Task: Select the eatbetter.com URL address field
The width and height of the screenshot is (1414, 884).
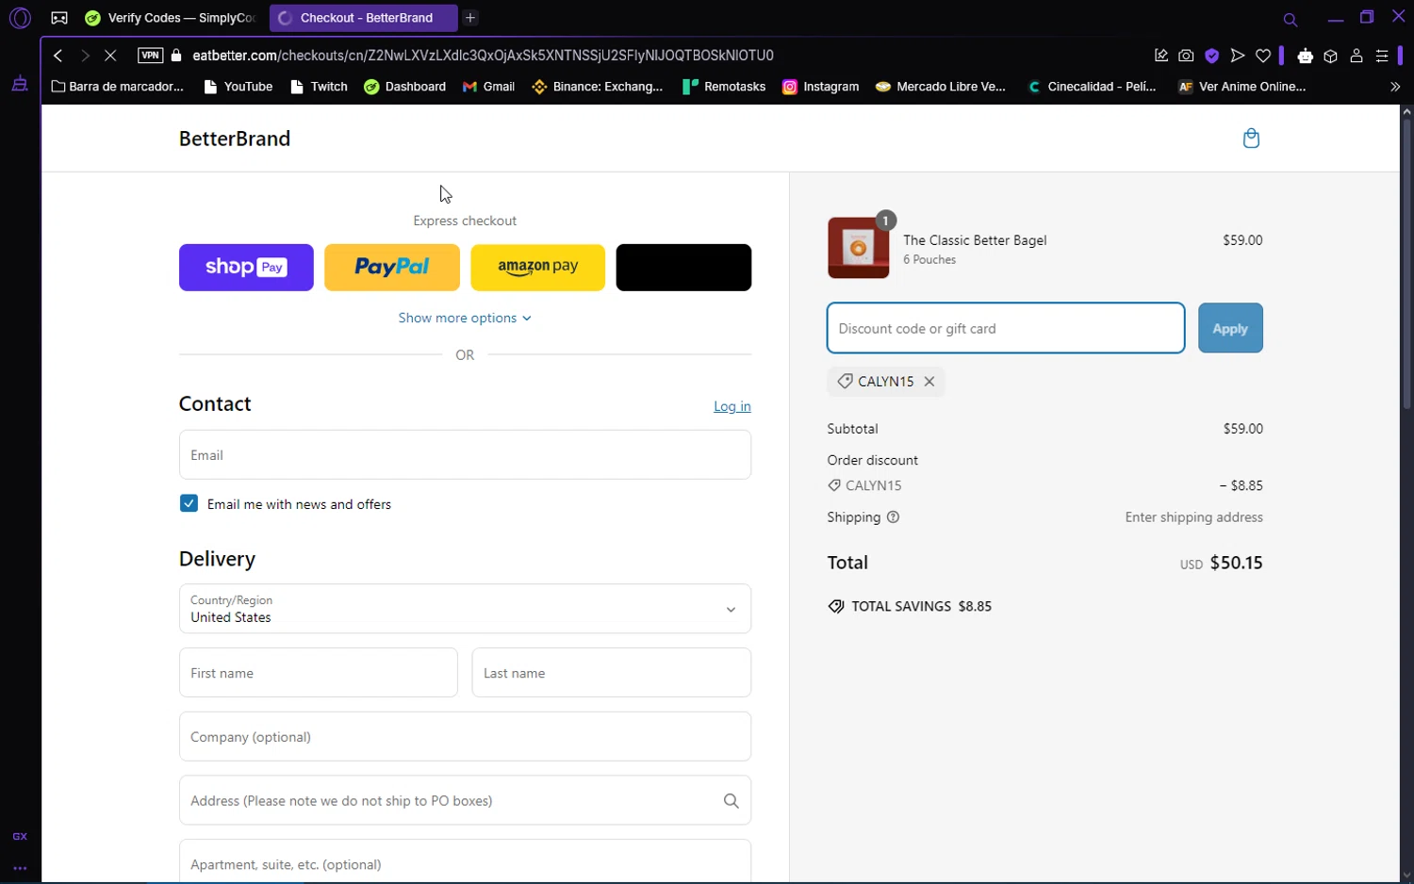Action: [483, 56]
